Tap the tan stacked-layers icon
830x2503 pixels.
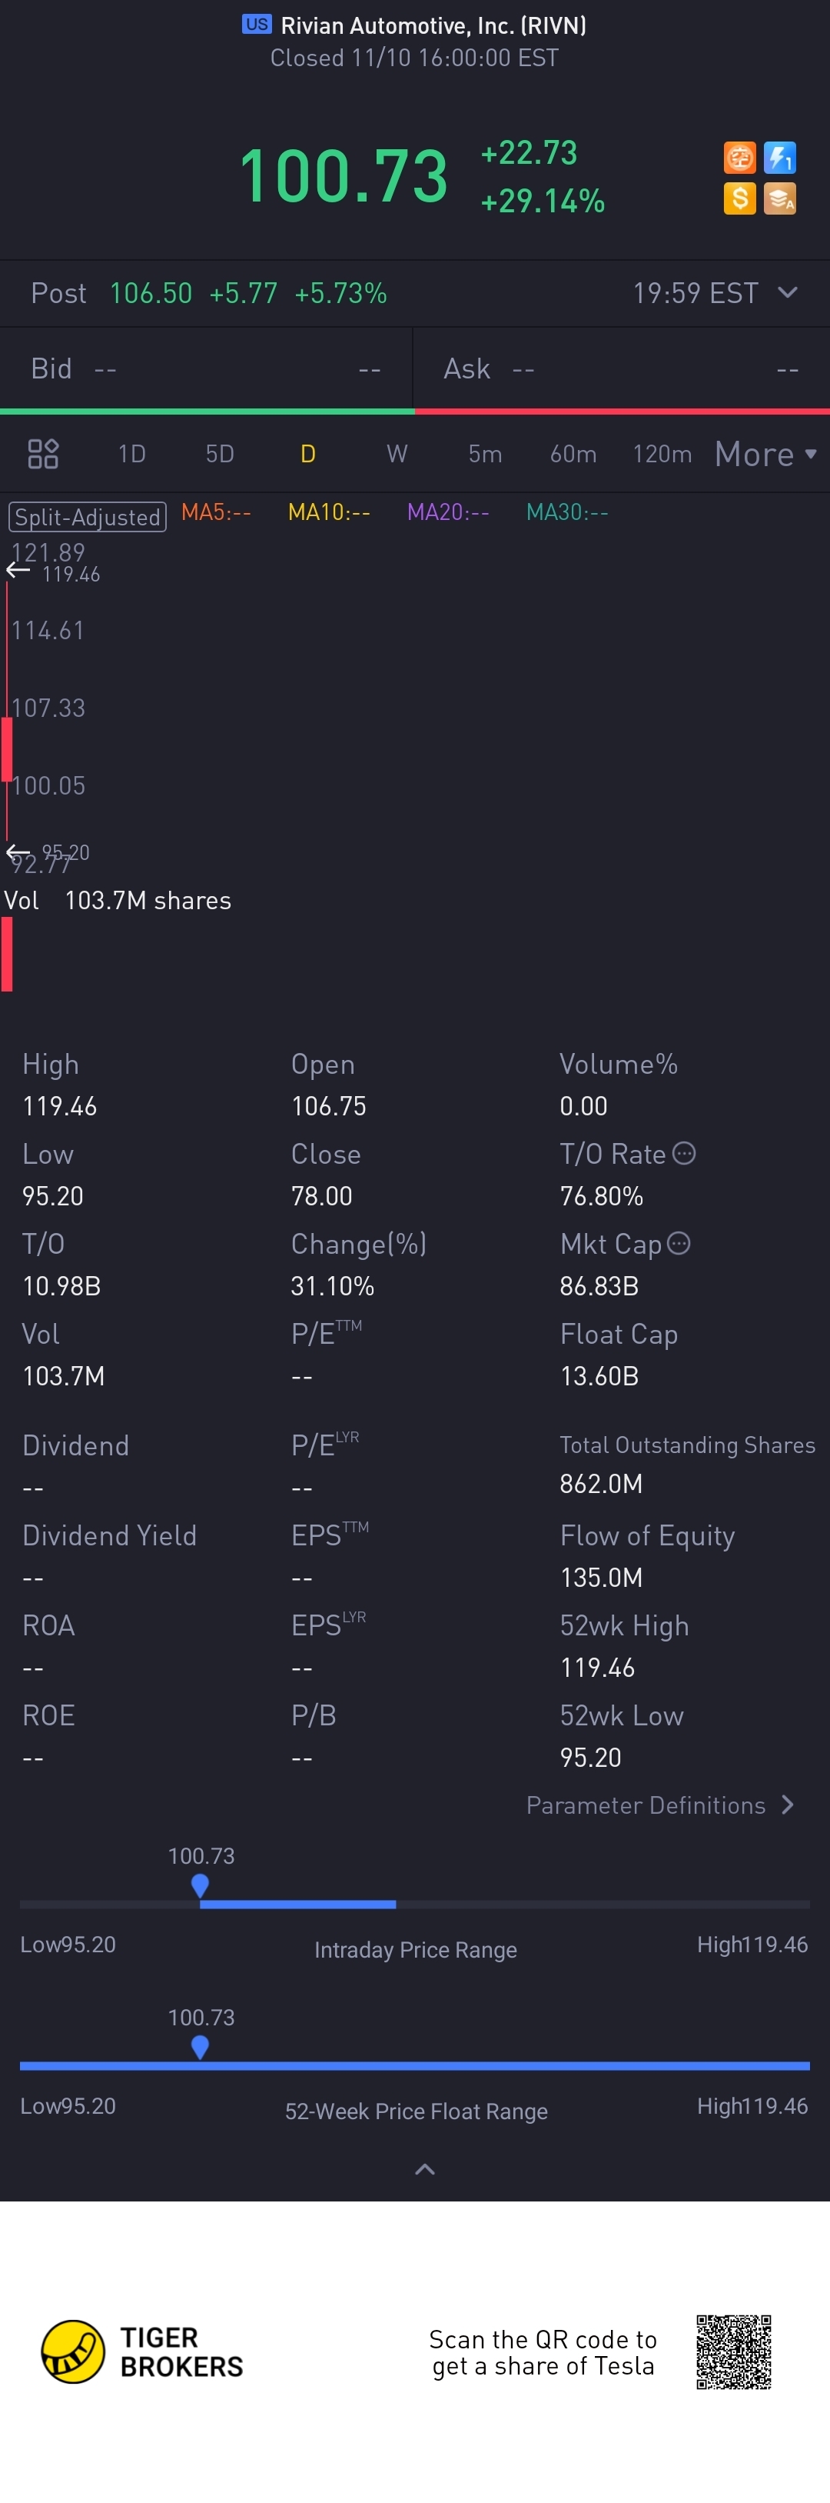pos(779,198)
